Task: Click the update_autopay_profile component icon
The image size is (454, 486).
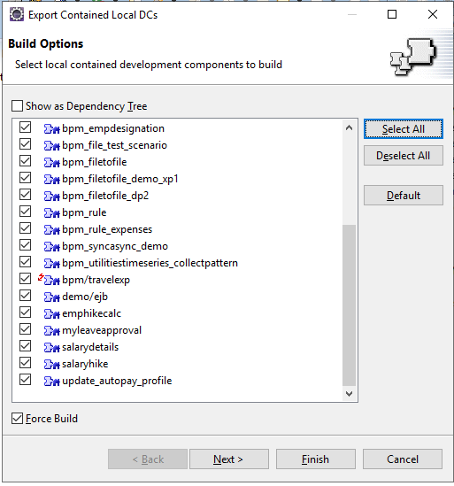Action: (x=51, y=381)
